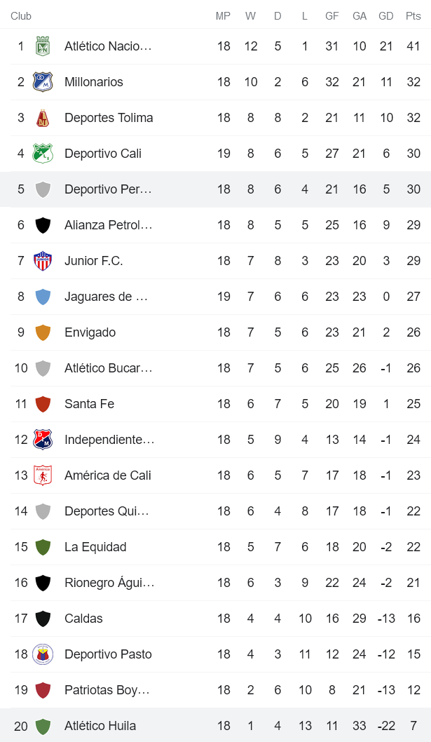Image resolution: width=431 pixels, height=742 pixels.
Task: Click the Millonarios badge
Action: [41, 82]
